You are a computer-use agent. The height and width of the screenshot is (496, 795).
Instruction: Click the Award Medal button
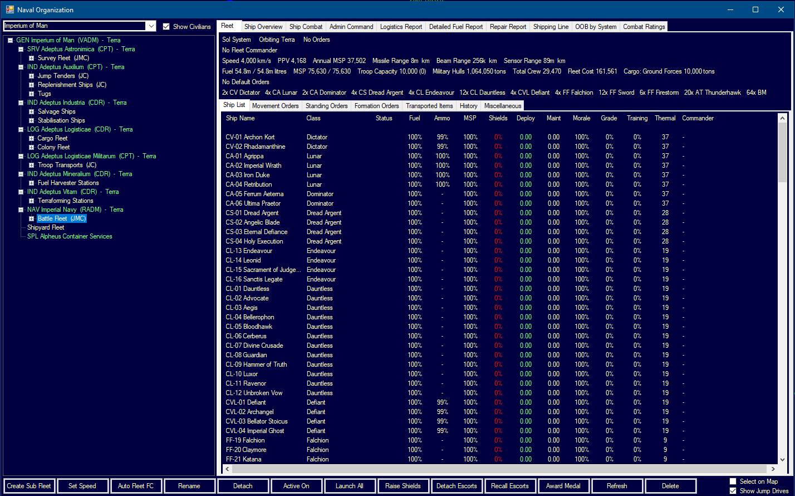point(563,486)
